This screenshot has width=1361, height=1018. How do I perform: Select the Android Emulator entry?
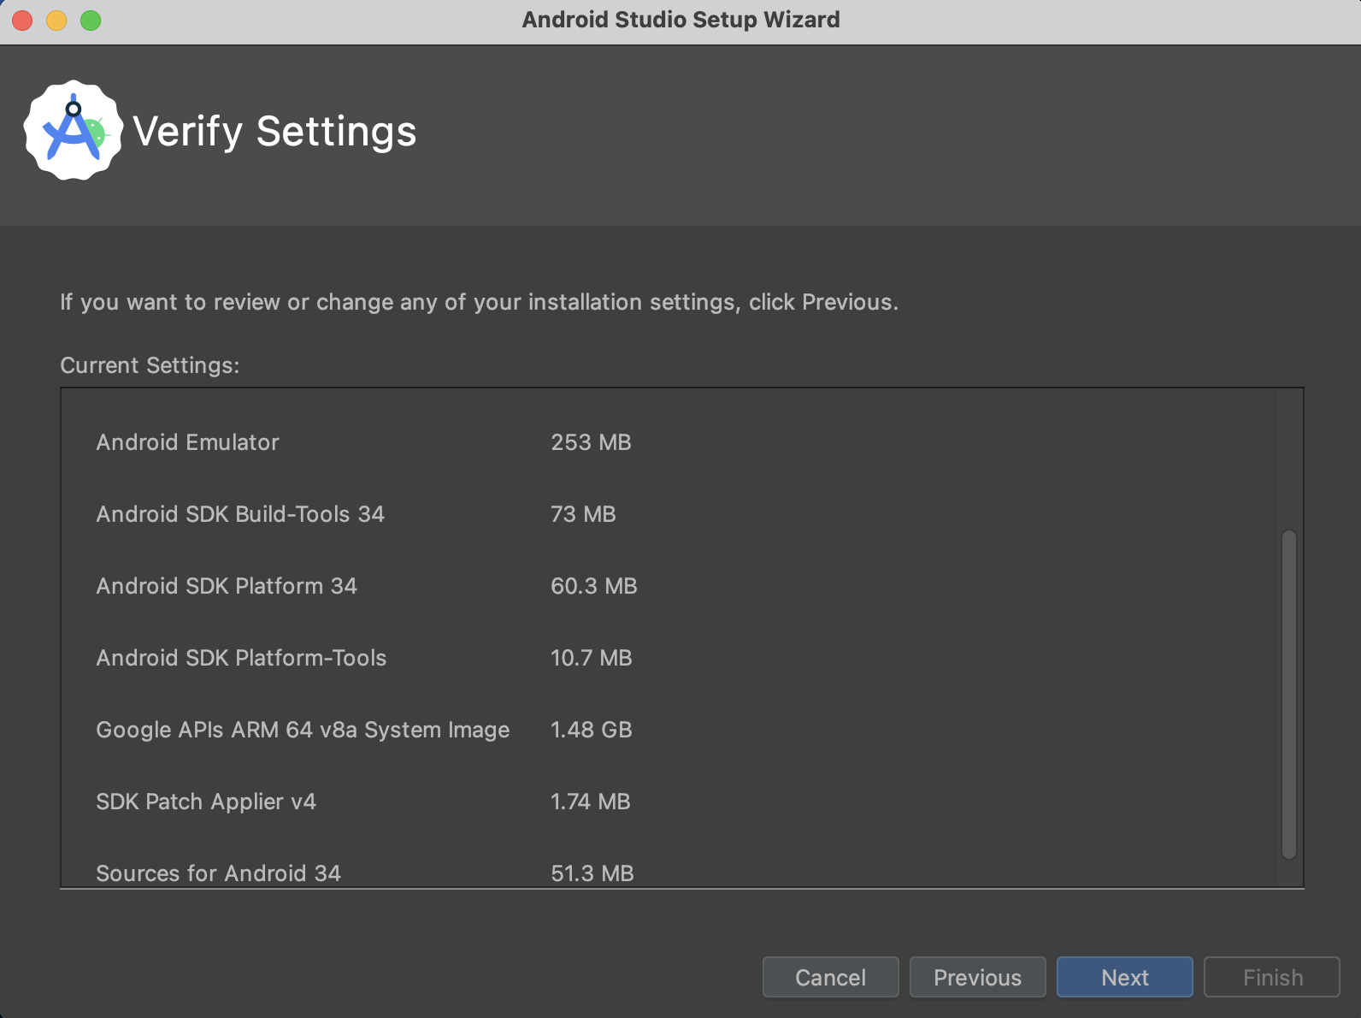(x=187, y=442)
